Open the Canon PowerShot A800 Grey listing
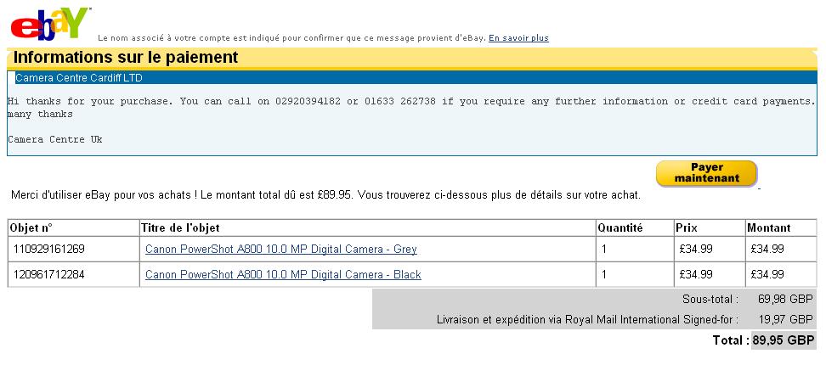826x365 pixels. click(x=280, y=249)
